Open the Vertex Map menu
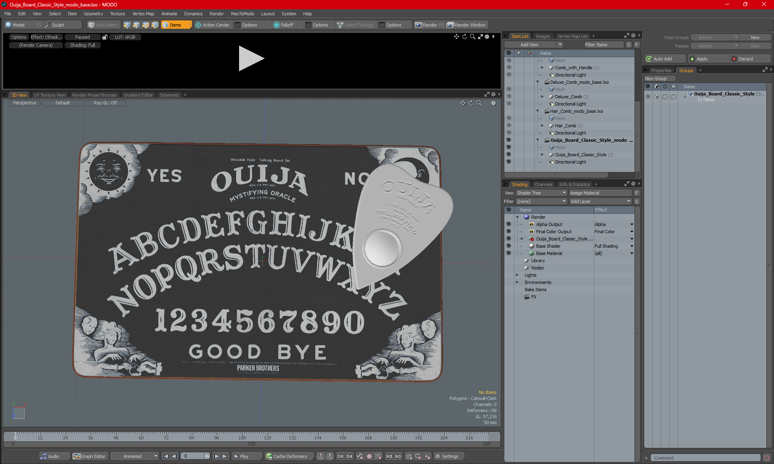 tap(143, 14)
